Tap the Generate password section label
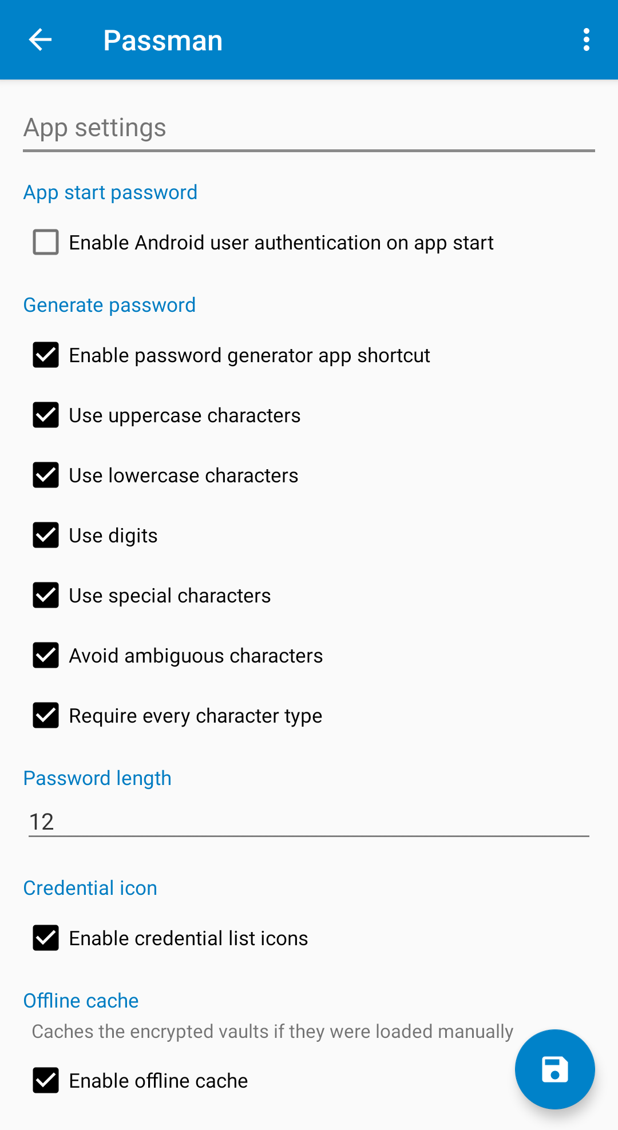The width and height of the screenshot is (618, 1130). click(x=109, y=305)
